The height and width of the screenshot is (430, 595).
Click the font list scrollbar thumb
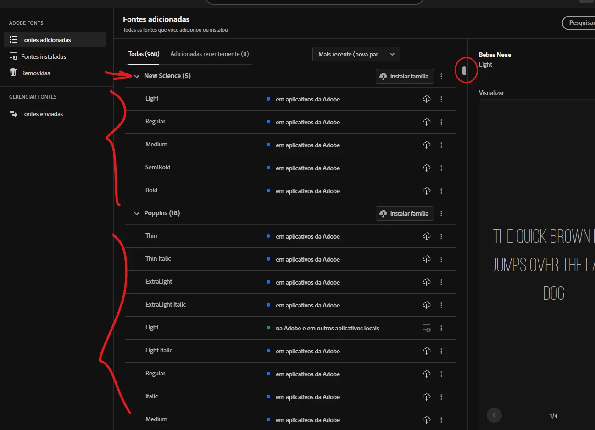pyautogui.click(x=464, y=71)
